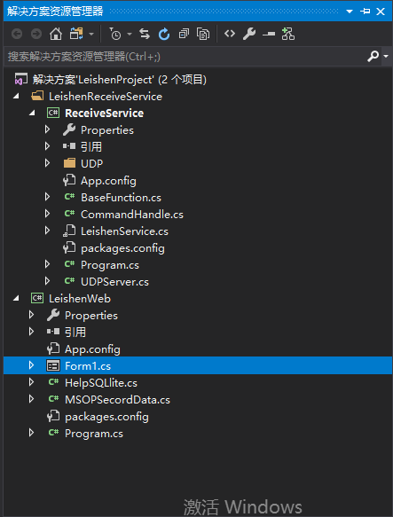
Task: Click the Pending Changes Filter clock icon
Action: [114, 34]
